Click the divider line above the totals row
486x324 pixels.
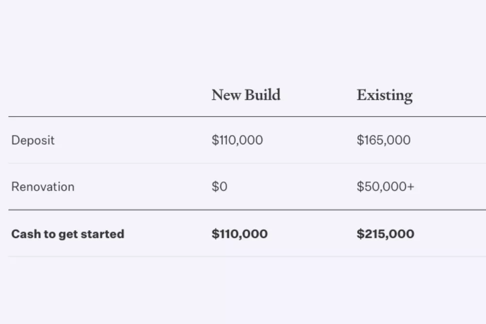247,210
